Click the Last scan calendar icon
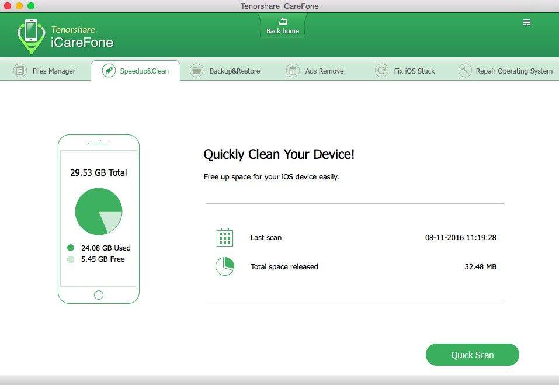Viewport: 559px width, 385px height. point(225,237)
